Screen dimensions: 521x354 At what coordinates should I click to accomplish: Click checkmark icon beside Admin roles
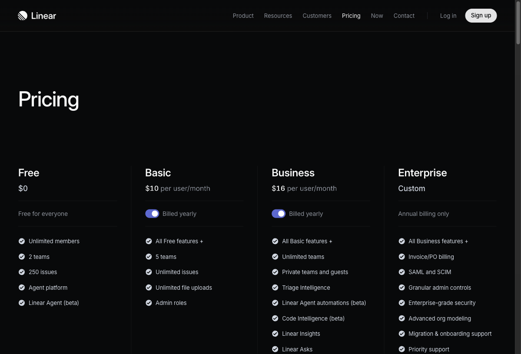[x=149, y=303]
